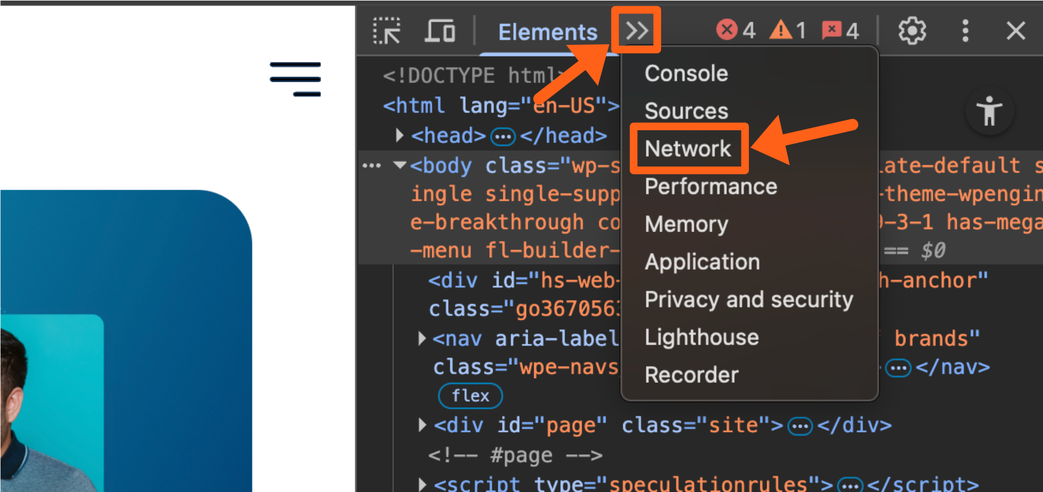Image resolution: width=1043 pixels, height=492 pixels.
Task: Click the red error count icon
Action: coord(727,29)
